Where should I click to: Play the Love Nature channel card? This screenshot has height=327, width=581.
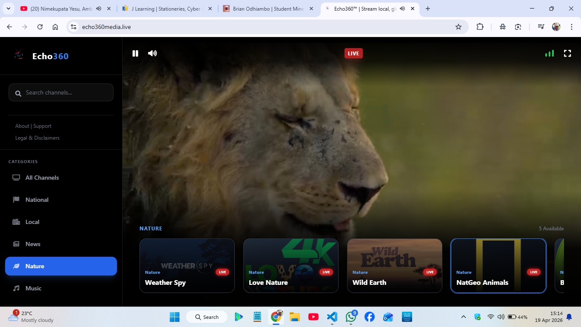click(291, 266)
